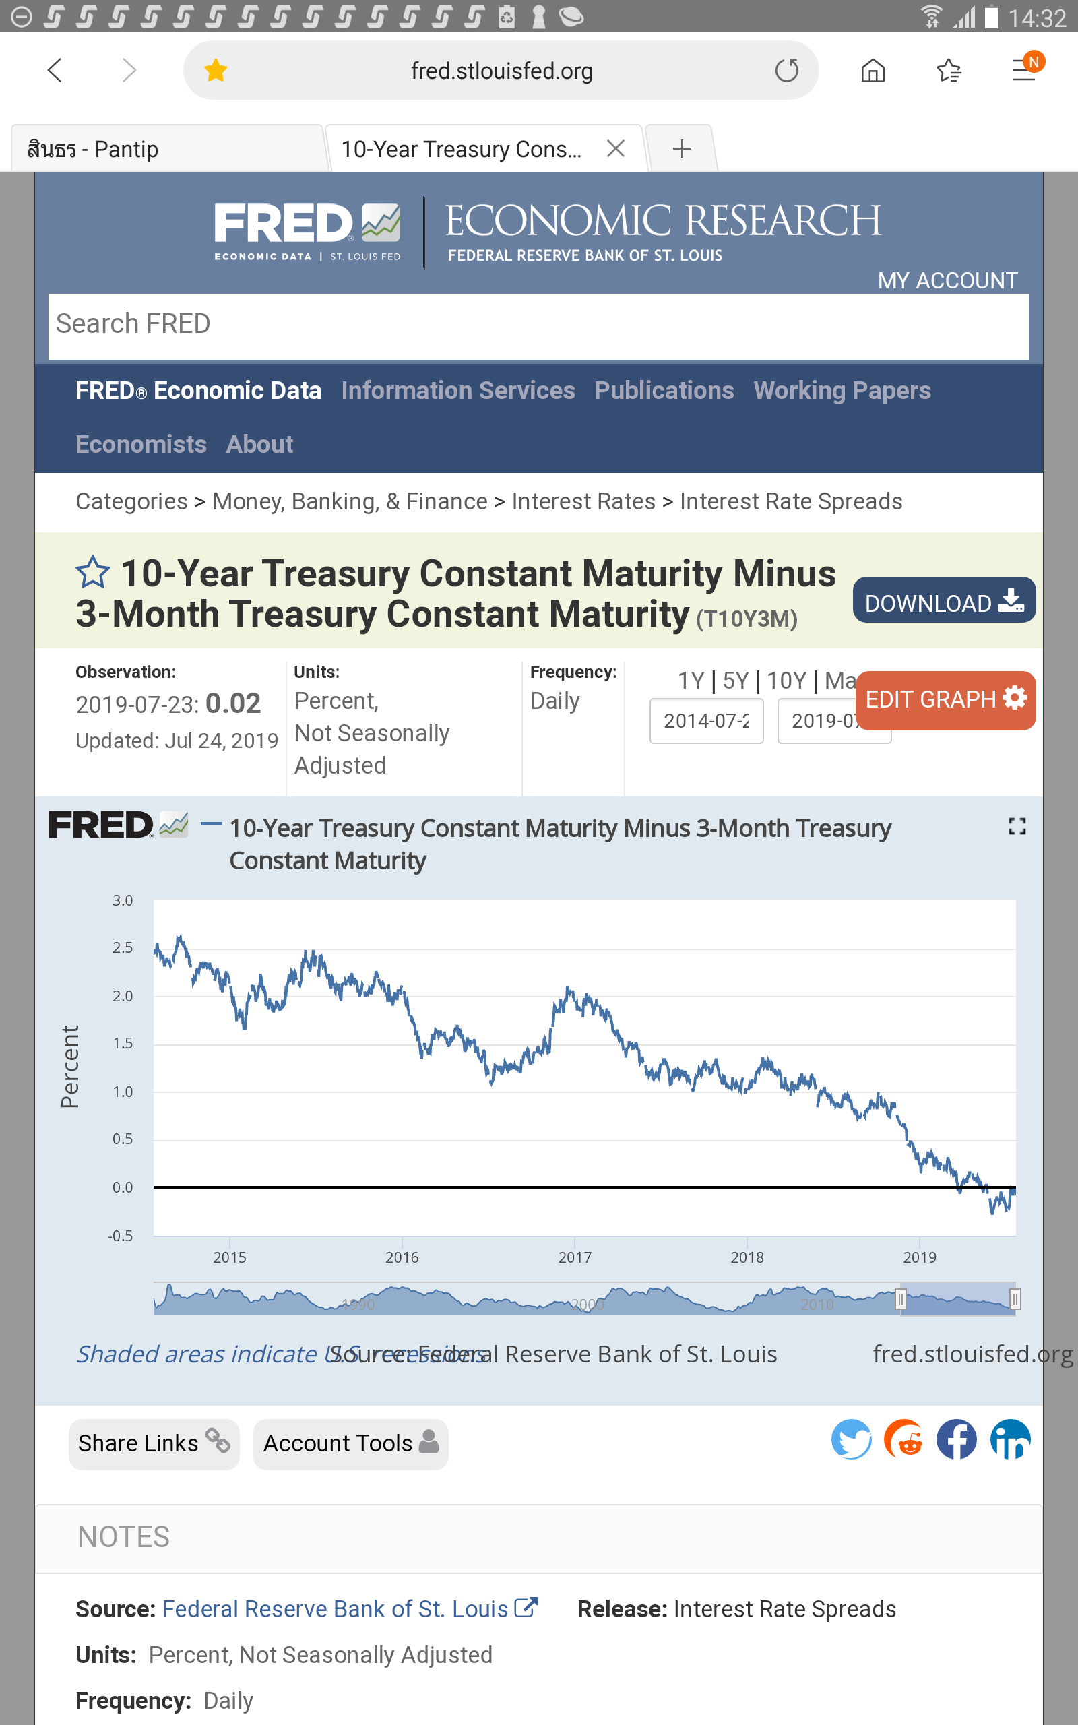Focus the Search FRED input field
This screenshot has height=1725, width=1078.
[x=538, y=324]
